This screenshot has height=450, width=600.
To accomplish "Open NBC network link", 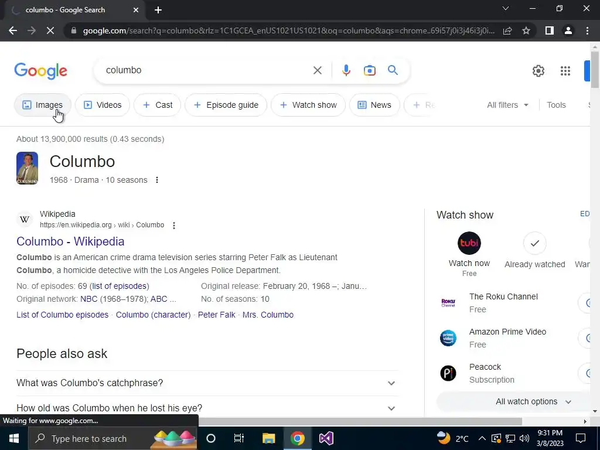I will coord(89,299).
